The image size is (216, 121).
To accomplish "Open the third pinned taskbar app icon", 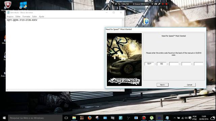I will coord(82,118).
